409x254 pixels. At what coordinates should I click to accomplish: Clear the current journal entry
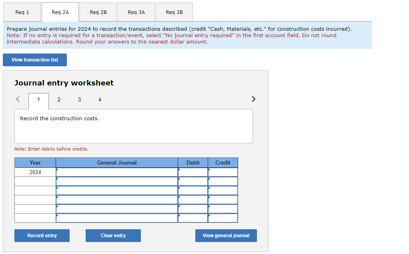[113, 235]
